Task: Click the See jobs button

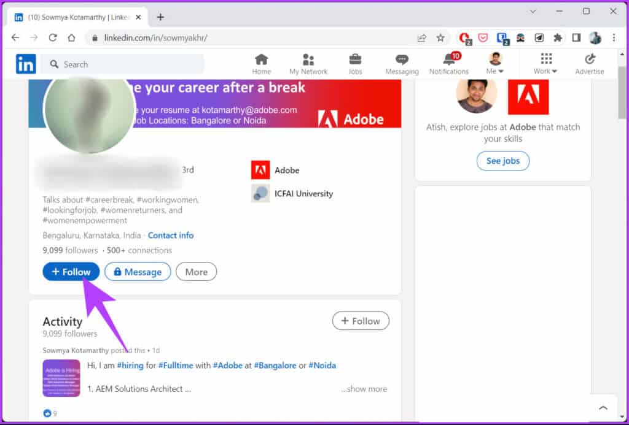Action: pyautogui.click(x=503, y=161)
